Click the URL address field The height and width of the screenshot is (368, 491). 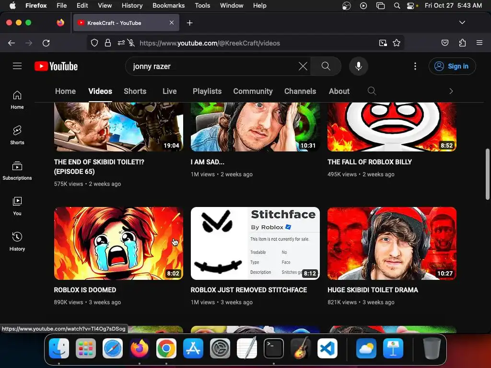point(210,43)
